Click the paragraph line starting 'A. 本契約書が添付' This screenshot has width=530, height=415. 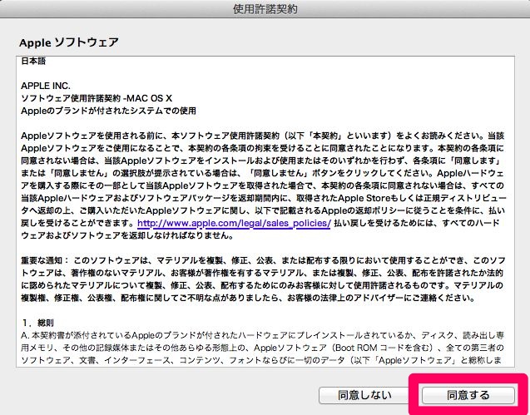coord(263,335)
